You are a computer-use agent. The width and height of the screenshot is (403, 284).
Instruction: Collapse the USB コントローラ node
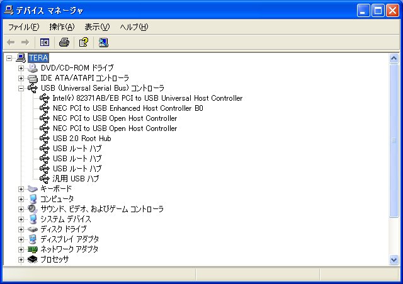point(21,88)
